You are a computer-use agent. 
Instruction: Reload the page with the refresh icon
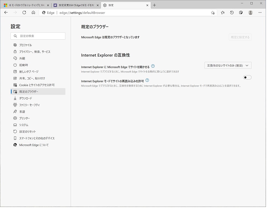point(24,12)
